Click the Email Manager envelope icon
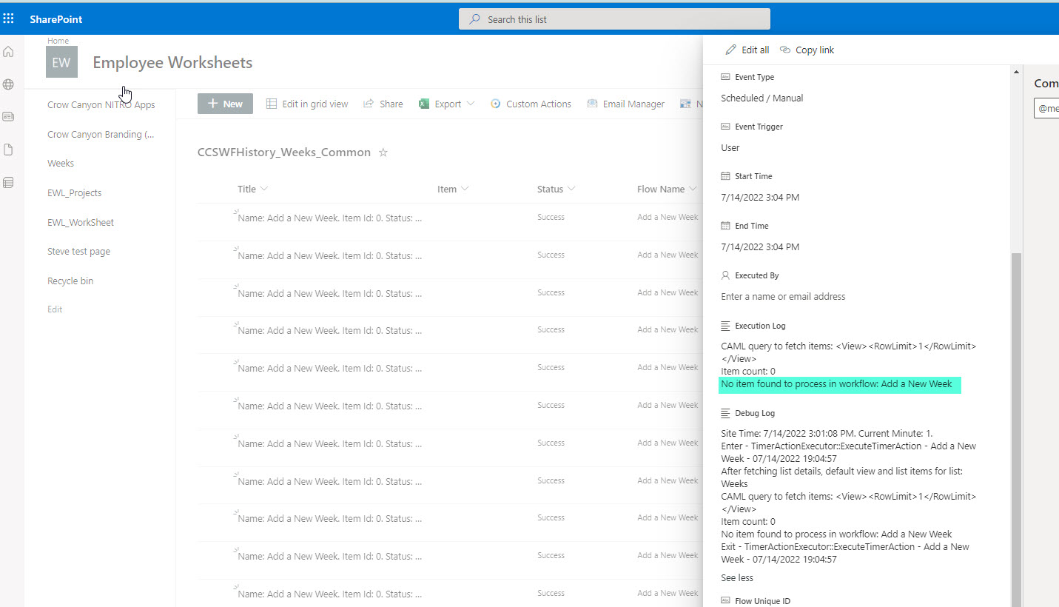Image resolution: width=1059 pixels, height=607 pixels. (x=592, y=104)
